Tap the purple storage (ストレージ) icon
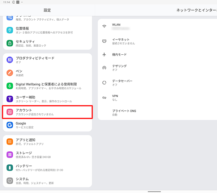Viewport: 217px width, 193px height. pos(10,155)
